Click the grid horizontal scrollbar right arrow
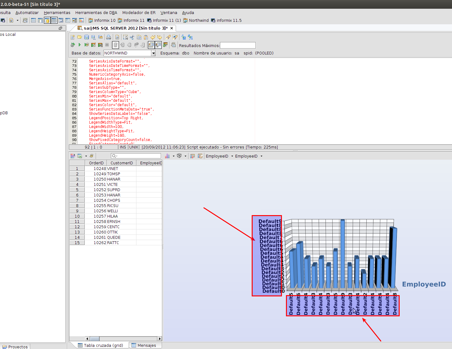This screenshot has height=349, width=452. [160, 339]
